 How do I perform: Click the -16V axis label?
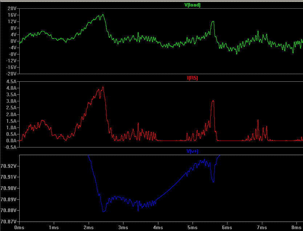[x=11, y=68]
